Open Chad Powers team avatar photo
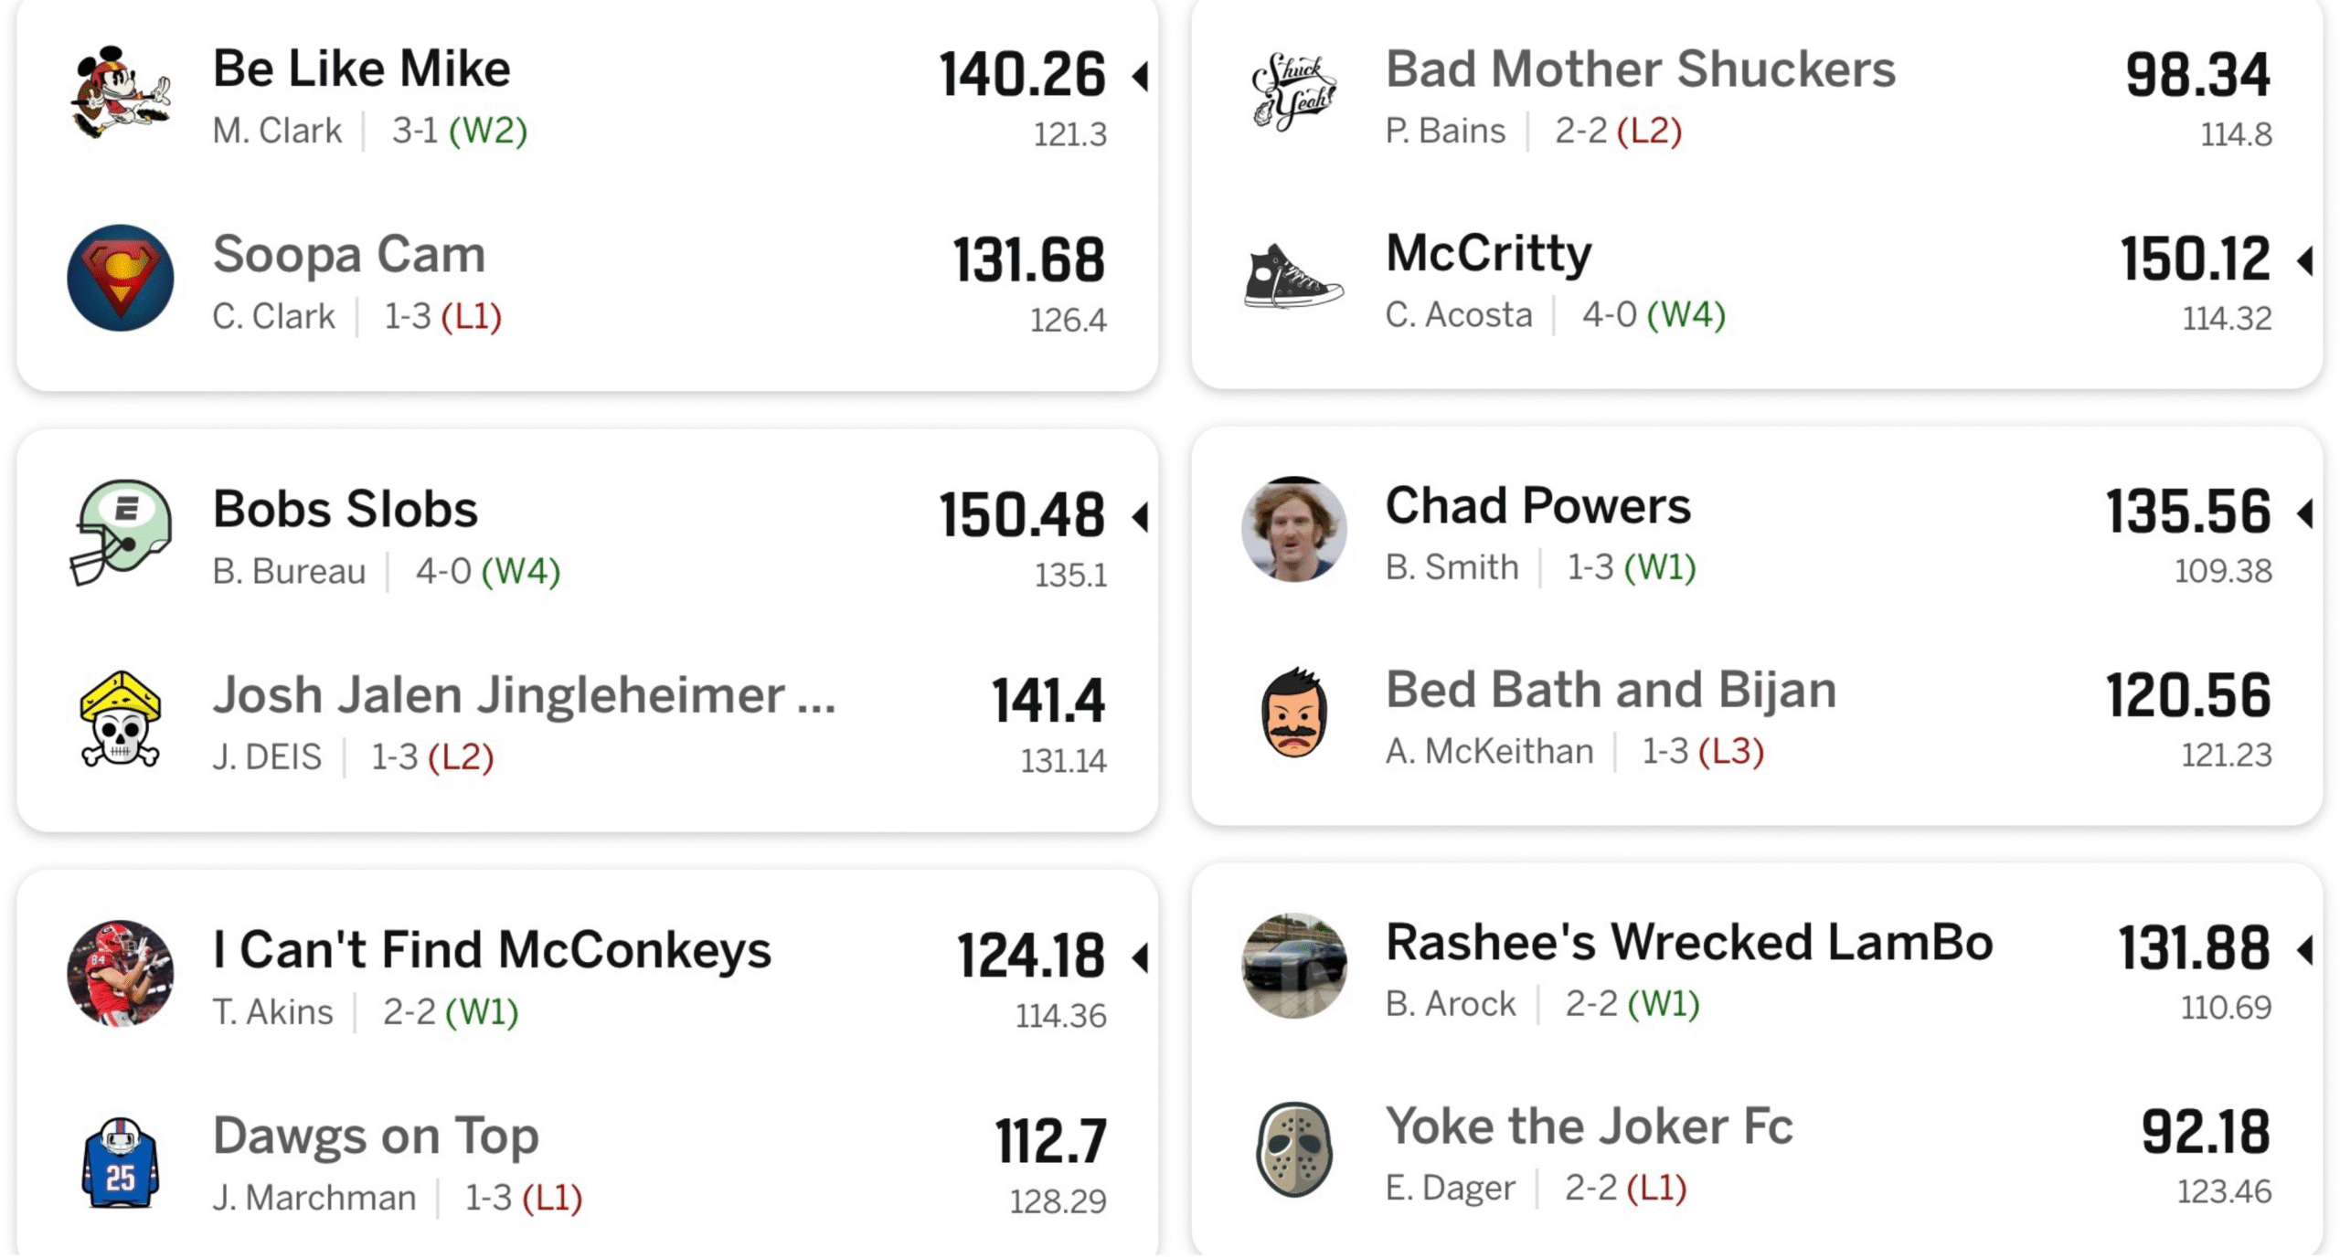 pyautogui.click(x=1293, y=529)
